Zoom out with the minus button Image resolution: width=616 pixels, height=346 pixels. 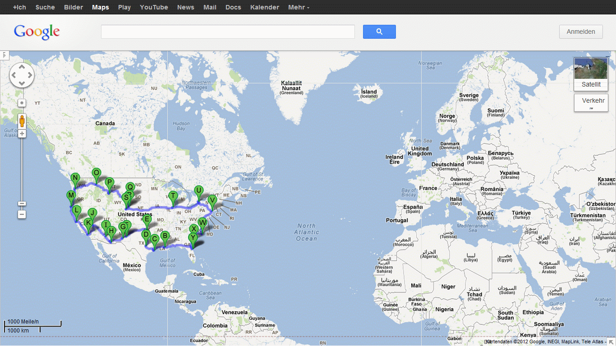(x=22, y=214)
